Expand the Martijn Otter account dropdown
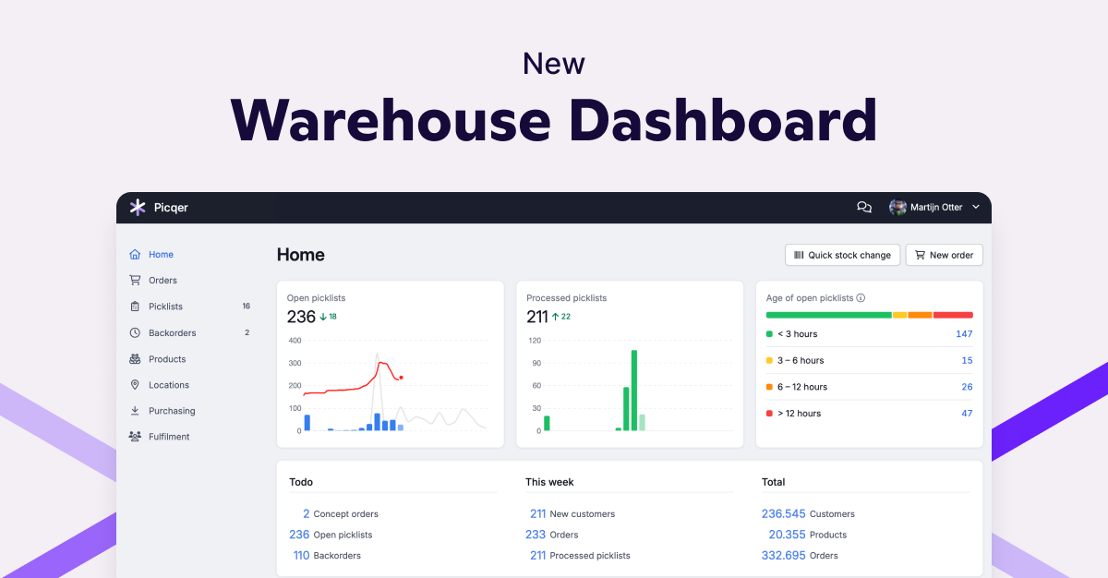 (976, 207)
